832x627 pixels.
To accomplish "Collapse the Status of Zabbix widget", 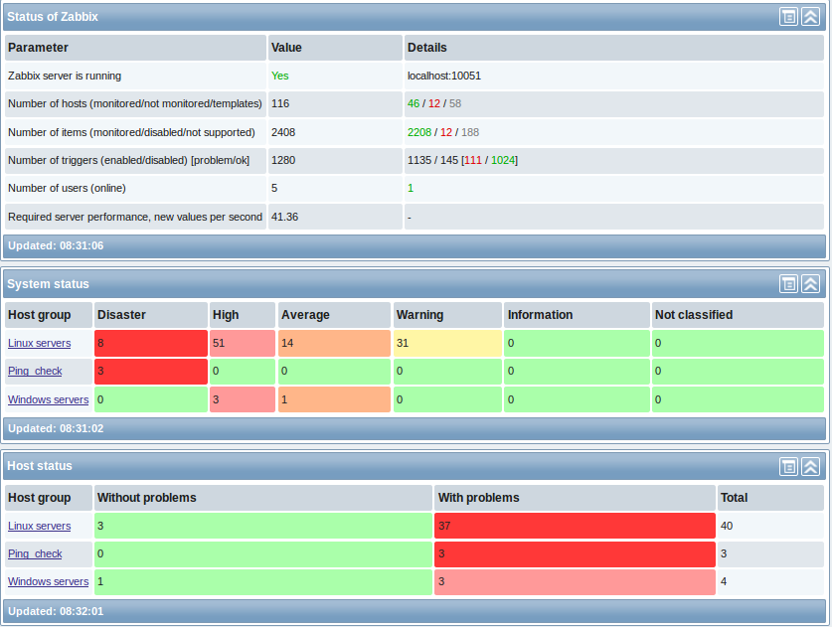I will pos(811,17).
